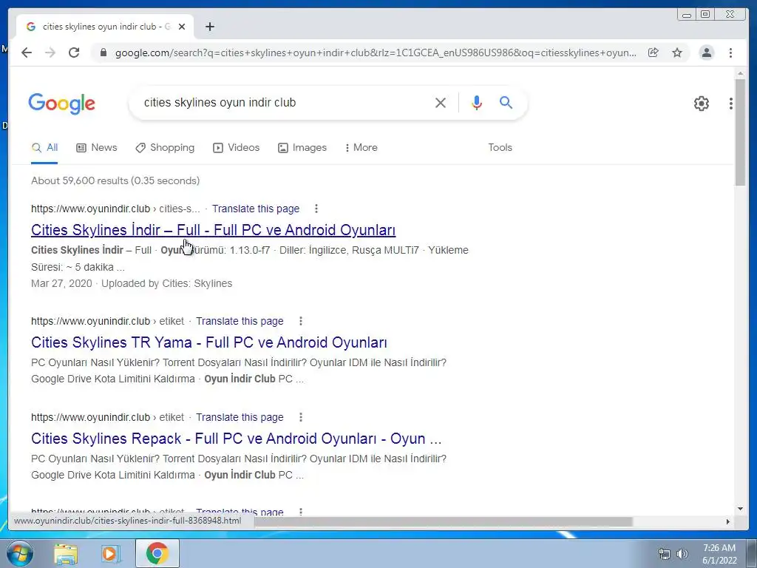Open File Explorer from the taskbar

point(66,553)
